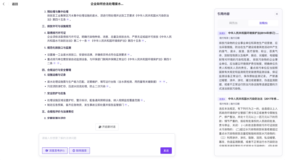Open citation icon after 纳入视频监控覆盖范围
Viewport: 285px width, 160px height.
pos(142,100)
